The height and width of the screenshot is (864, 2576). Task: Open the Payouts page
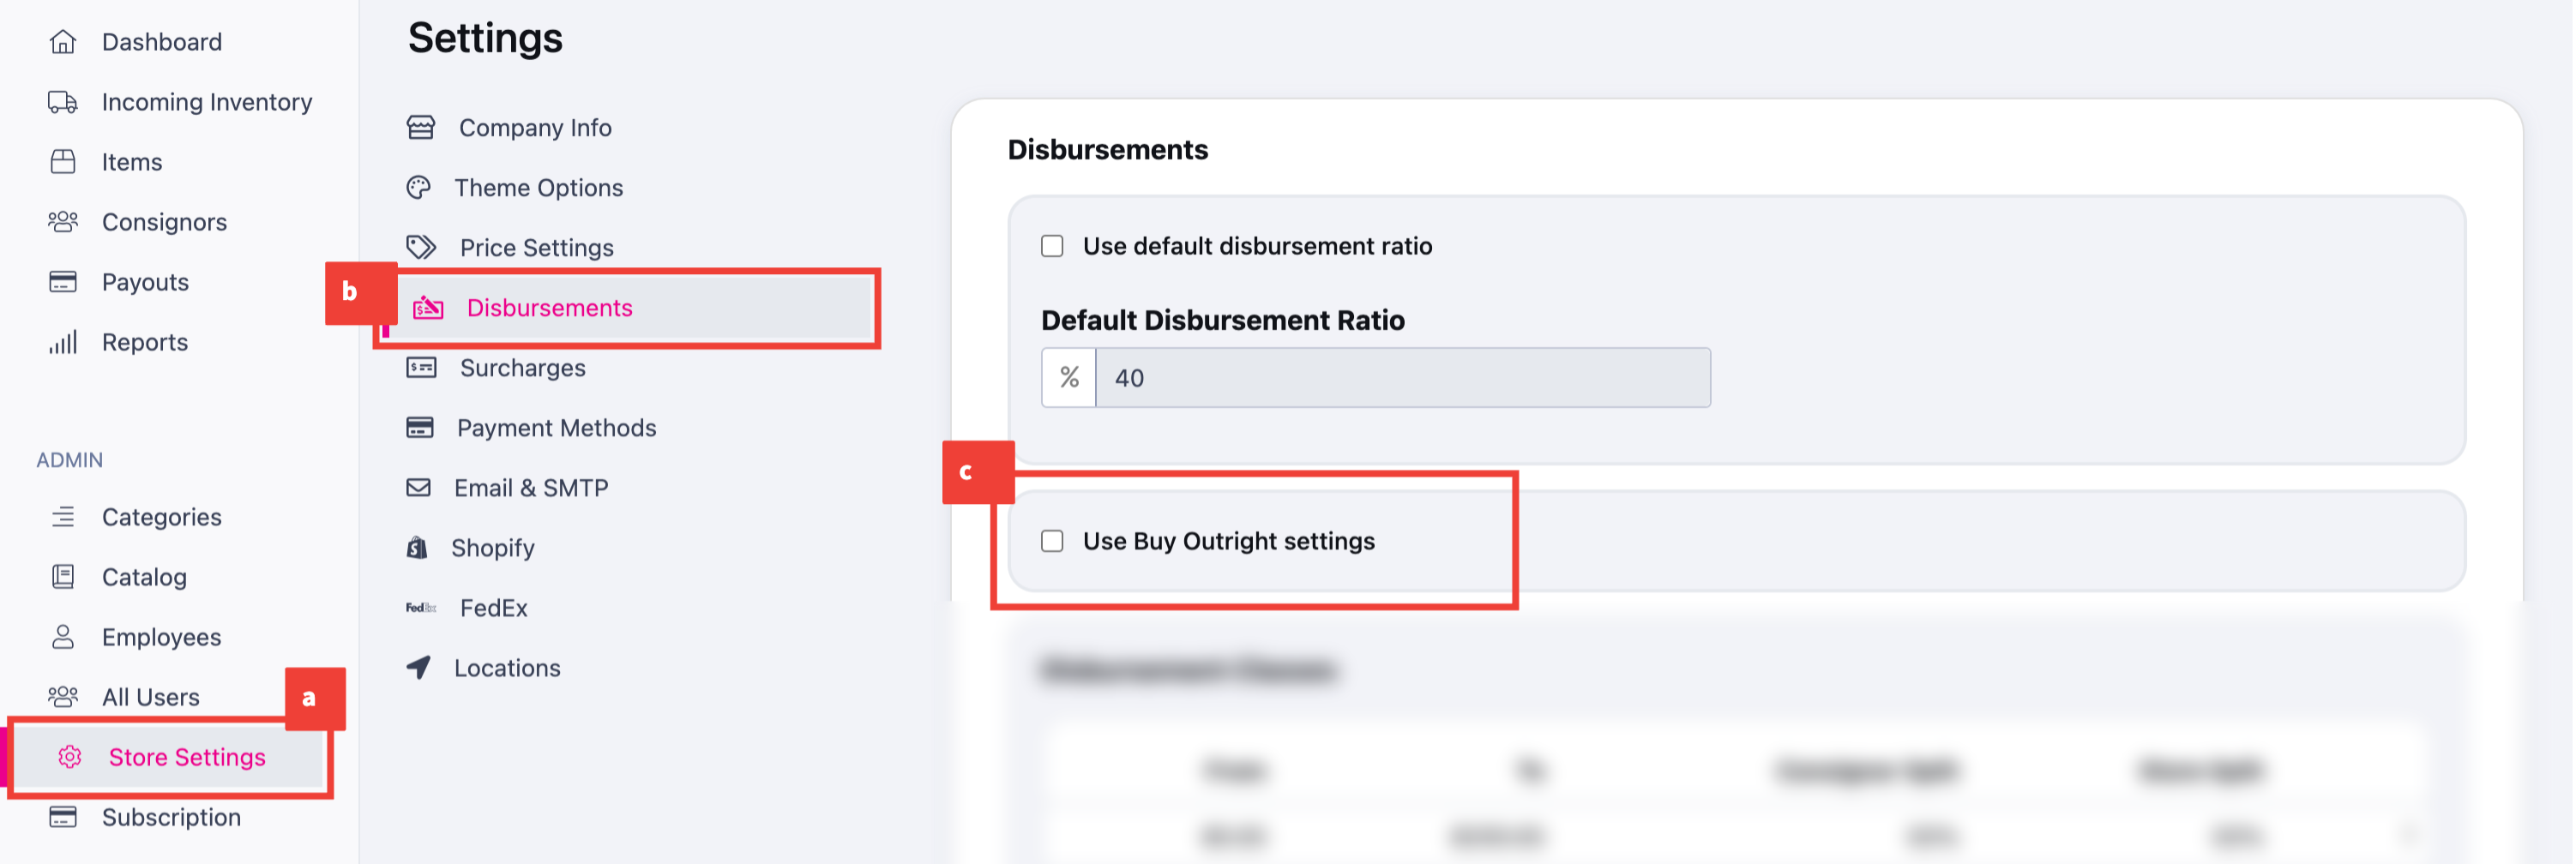[145, 282]
